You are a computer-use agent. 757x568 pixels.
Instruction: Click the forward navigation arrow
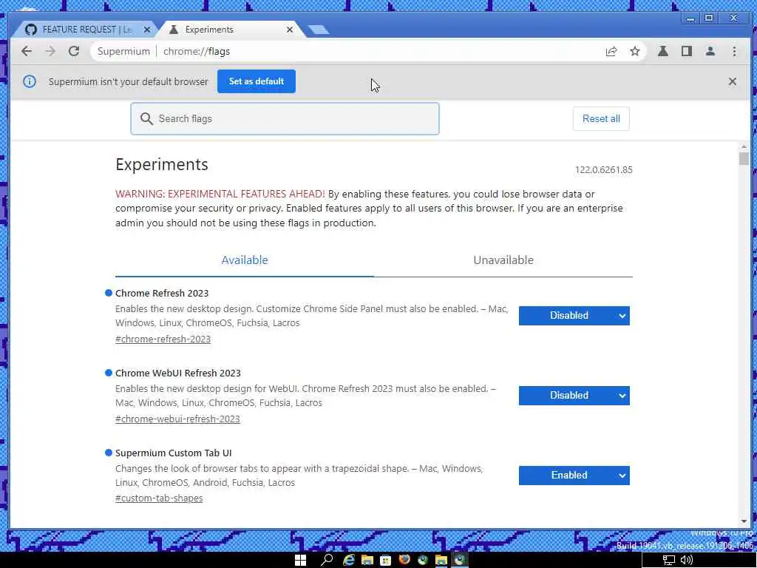(50, 51)
